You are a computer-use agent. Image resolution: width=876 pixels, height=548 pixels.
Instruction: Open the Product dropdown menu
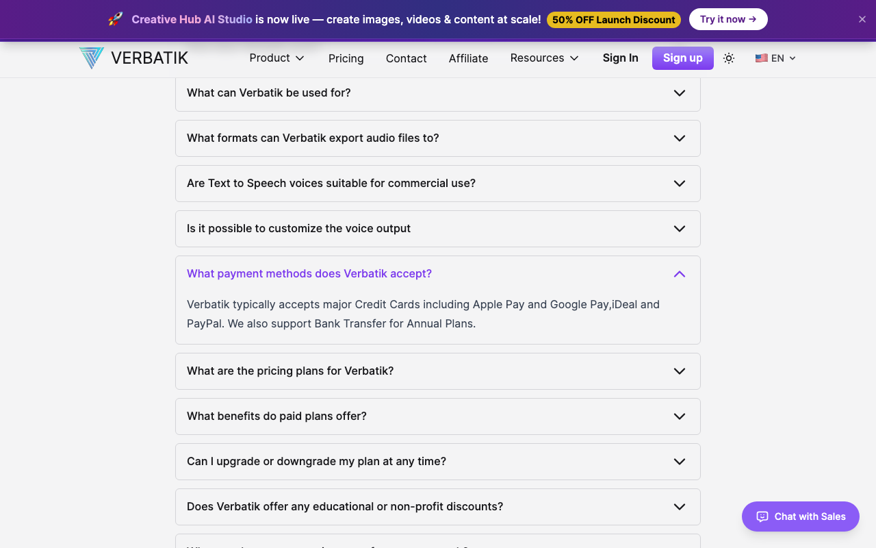coord(277,58)
